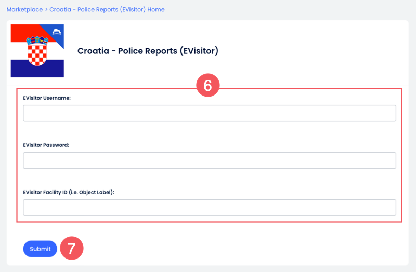The image size is (416, 272).
Task: Select the EVisitor Facility ID input field
Action: [210, 207]
